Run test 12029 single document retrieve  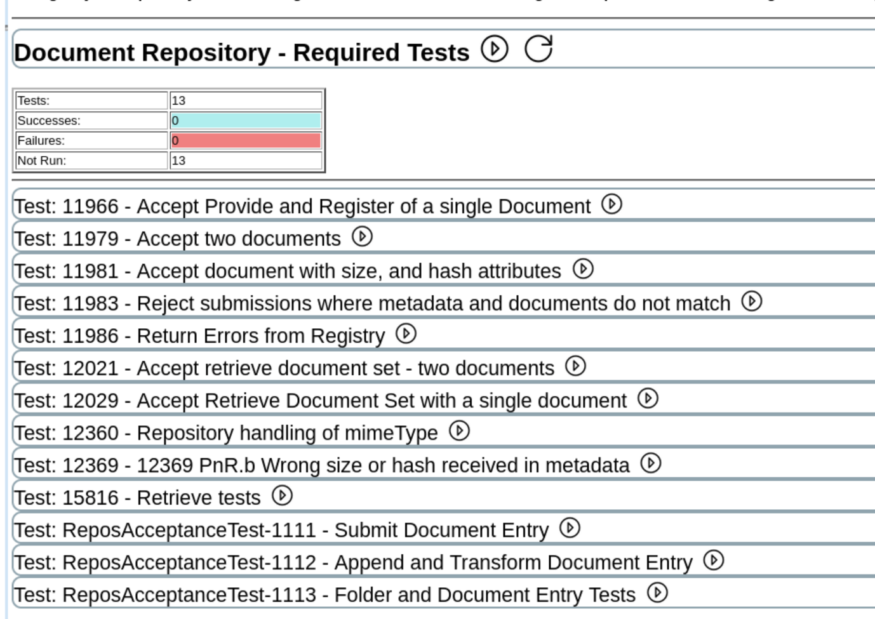click(648, 399)
